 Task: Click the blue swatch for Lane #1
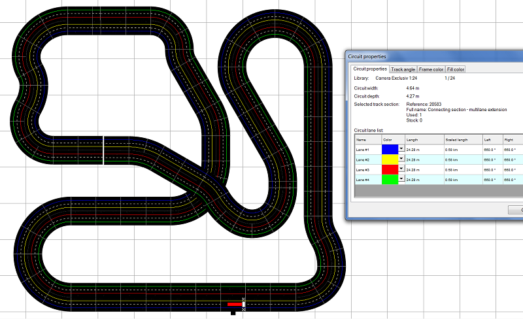[x=390, y=150]
